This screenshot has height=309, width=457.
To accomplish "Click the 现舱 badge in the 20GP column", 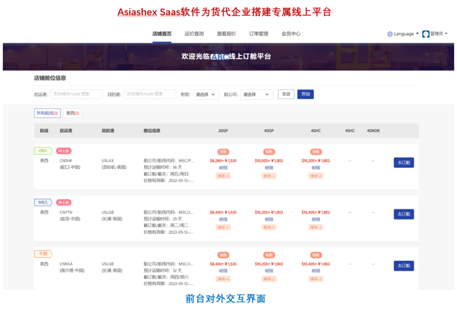I will point(223,151).
